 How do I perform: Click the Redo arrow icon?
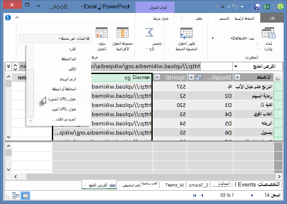pyautogui.click(x=248, y=7)
